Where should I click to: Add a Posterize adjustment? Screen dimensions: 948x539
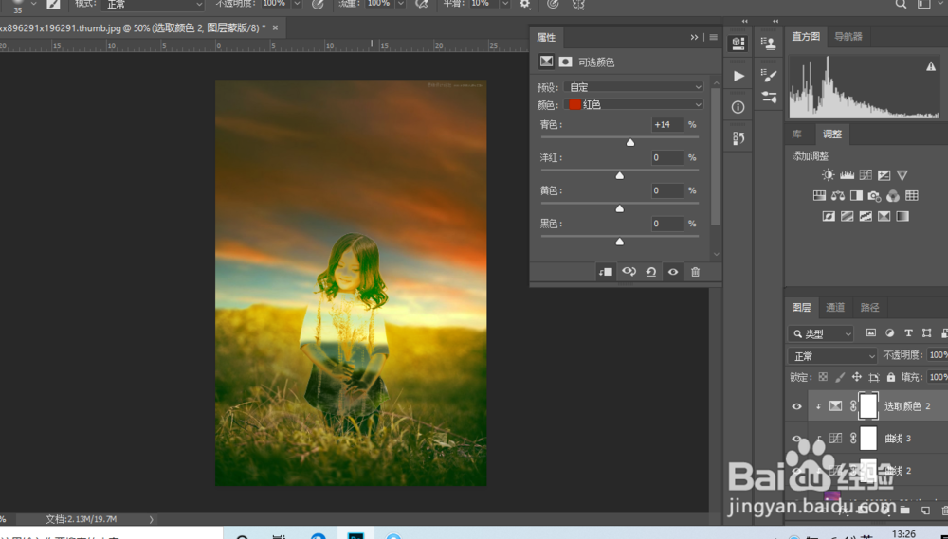click(x=847, y=216)
